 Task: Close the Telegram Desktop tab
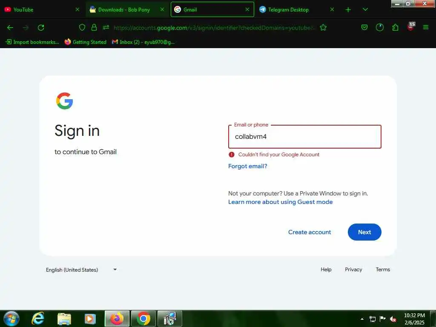(x=332, y=9)
